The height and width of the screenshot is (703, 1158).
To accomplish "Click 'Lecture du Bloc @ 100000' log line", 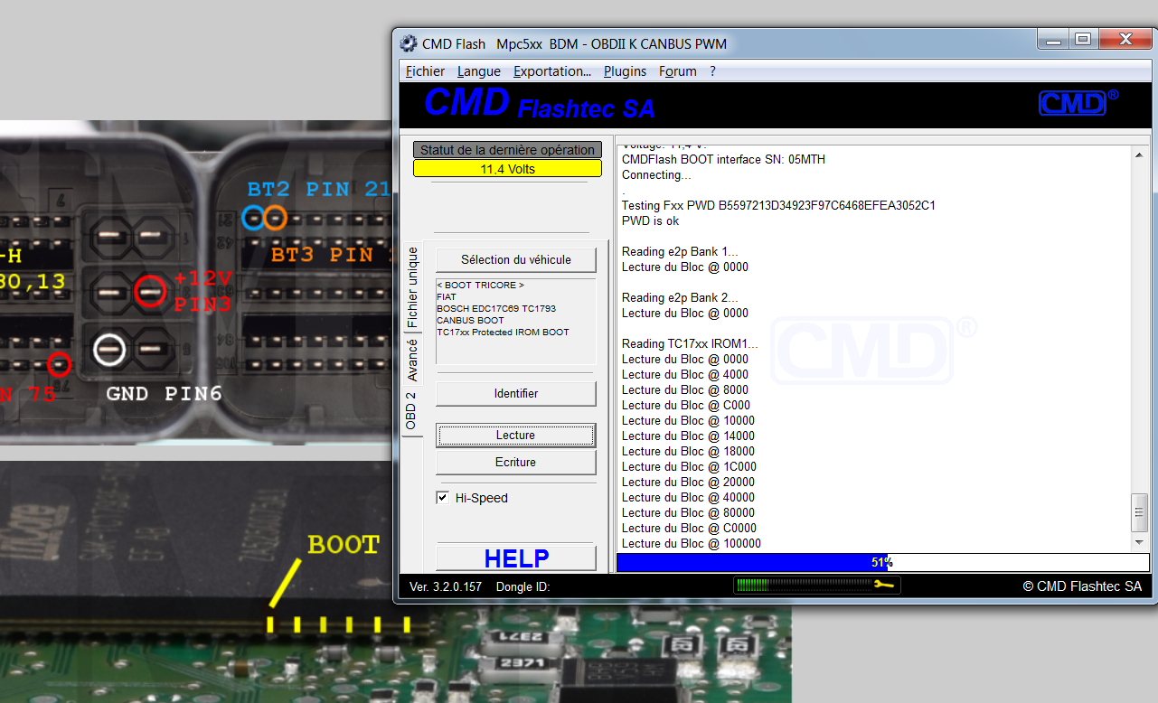I will point(692,543).
